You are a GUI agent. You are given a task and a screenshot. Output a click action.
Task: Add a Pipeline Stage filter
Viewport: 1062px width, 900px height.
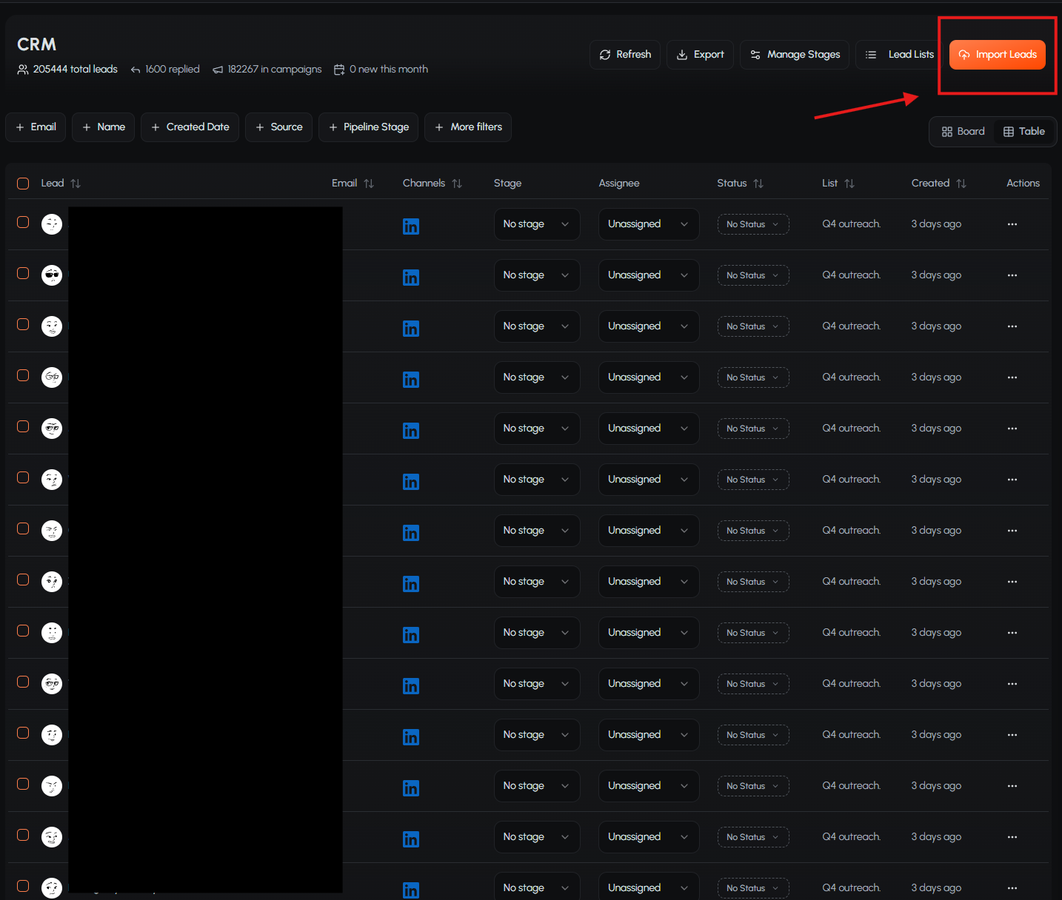click(369, 127)
